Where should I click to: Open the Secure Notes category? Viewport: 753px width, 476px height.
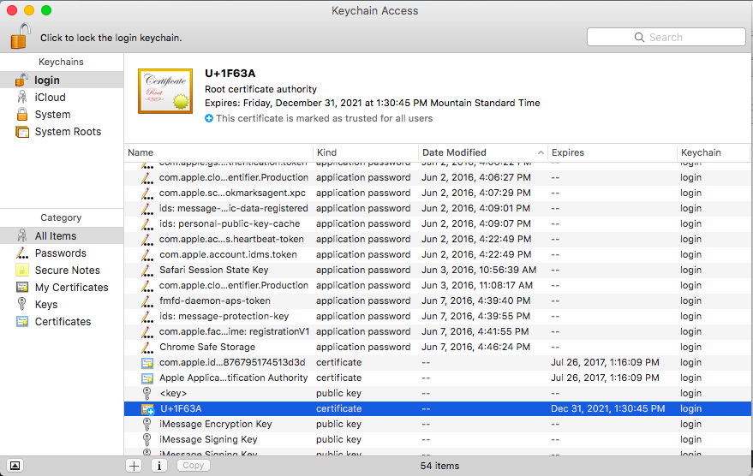coord(67,271)
